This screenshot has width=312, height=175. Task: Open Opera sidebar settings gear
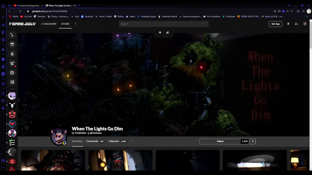click(3, 108)
